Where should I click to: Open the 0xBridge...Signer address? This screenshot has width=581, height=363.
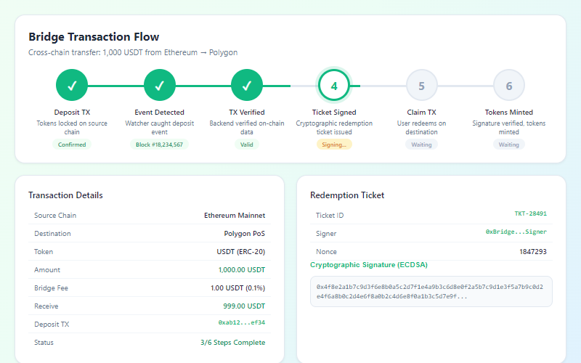coord(516,232)
